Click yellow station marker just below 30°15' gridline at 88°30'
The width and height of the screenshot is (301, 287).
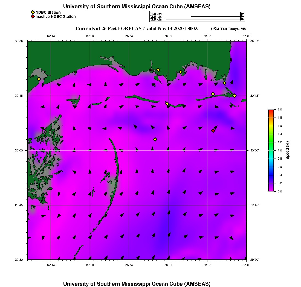pyautogui.click(x=167, y=104)
